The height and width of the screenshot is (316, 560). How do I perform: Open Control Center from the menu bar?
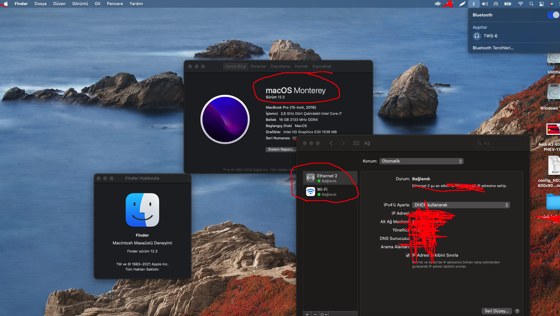(x=542, y=4)
